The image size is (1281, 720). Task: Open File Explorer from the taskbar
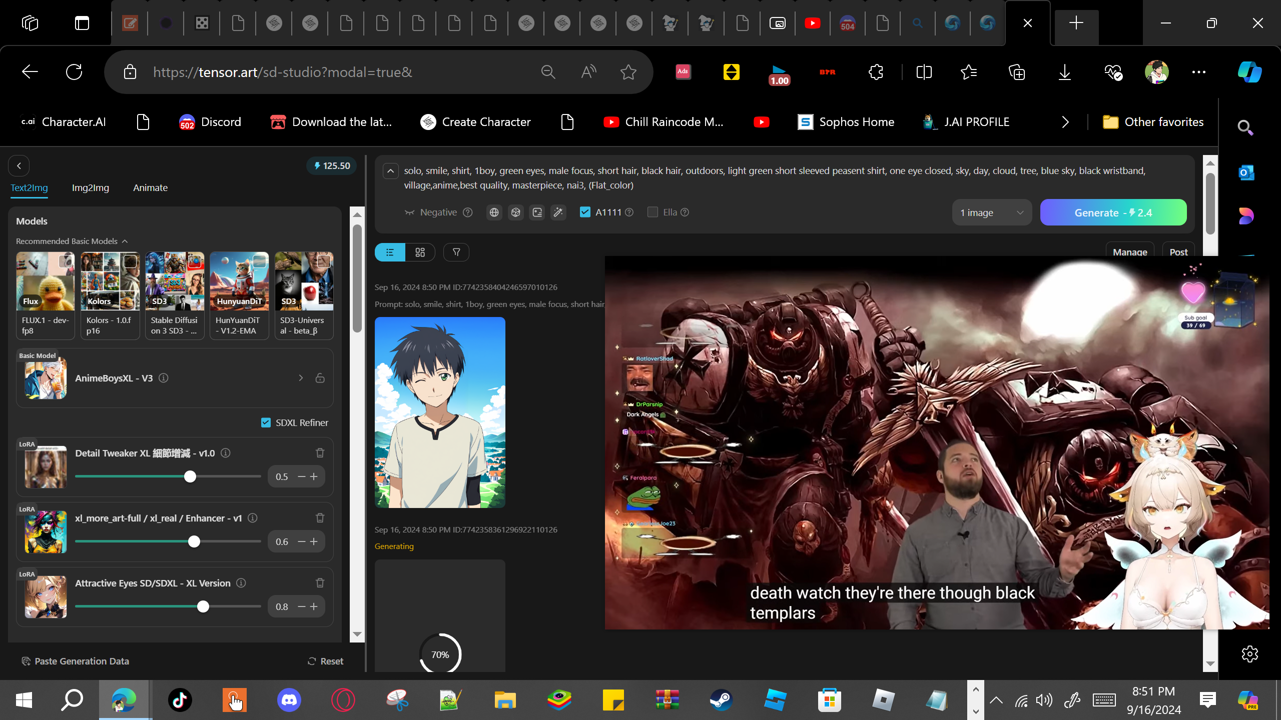point(505,700)
